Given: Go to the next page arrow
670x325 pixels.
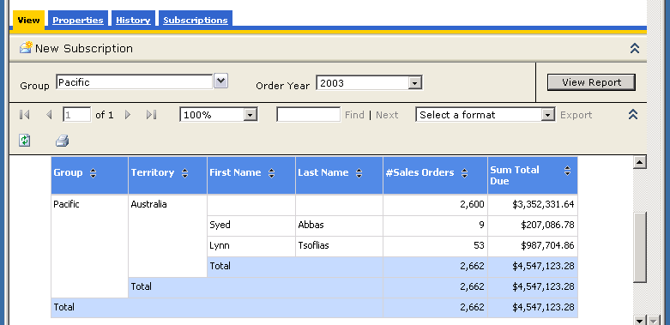Looking at the screenshot, I should point(127,114).
